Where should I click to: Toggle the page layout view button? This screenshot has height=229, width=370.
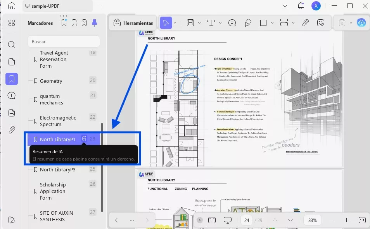pos(212,220)
